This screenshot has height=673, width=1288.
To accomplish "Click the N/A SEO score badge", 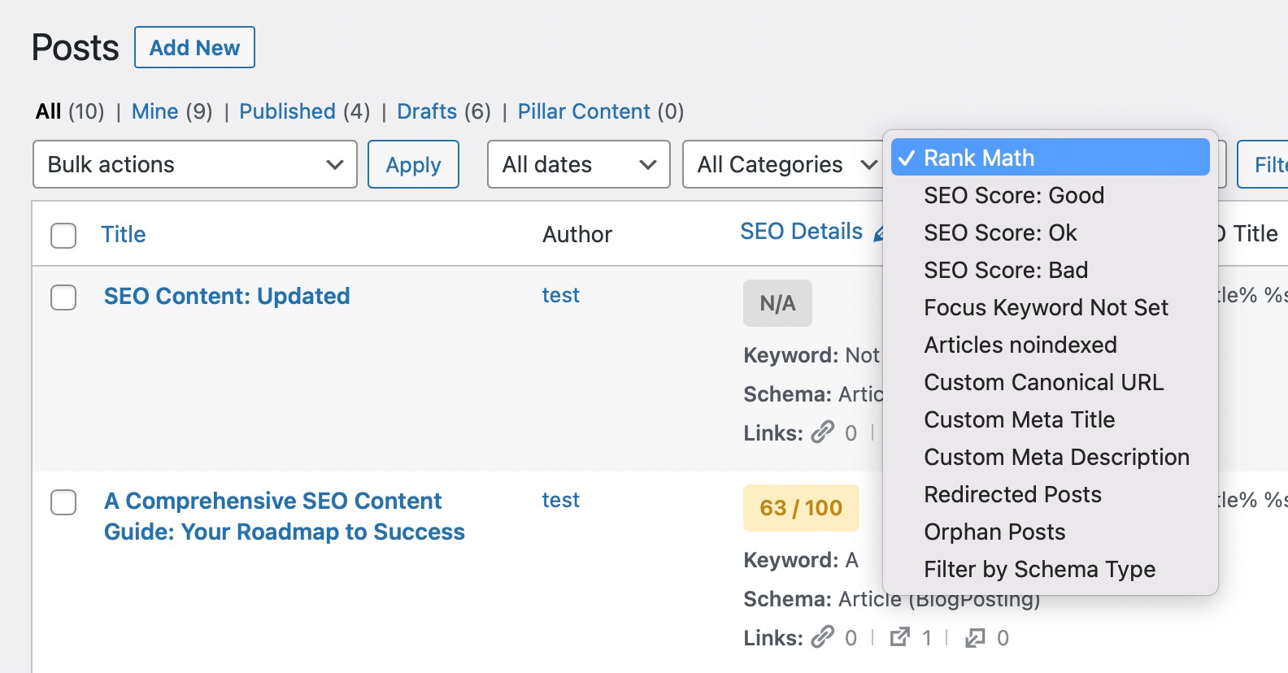I will (777, 303).
